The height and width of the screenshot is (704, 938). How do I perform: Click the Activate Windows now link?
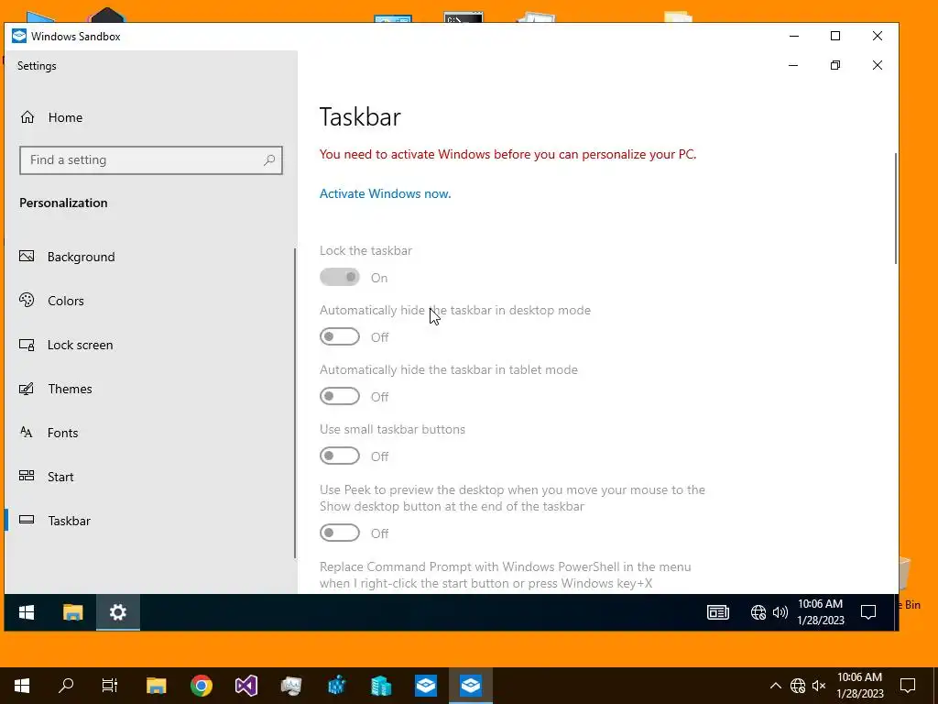pyautogui.click(x=386, y=194)
